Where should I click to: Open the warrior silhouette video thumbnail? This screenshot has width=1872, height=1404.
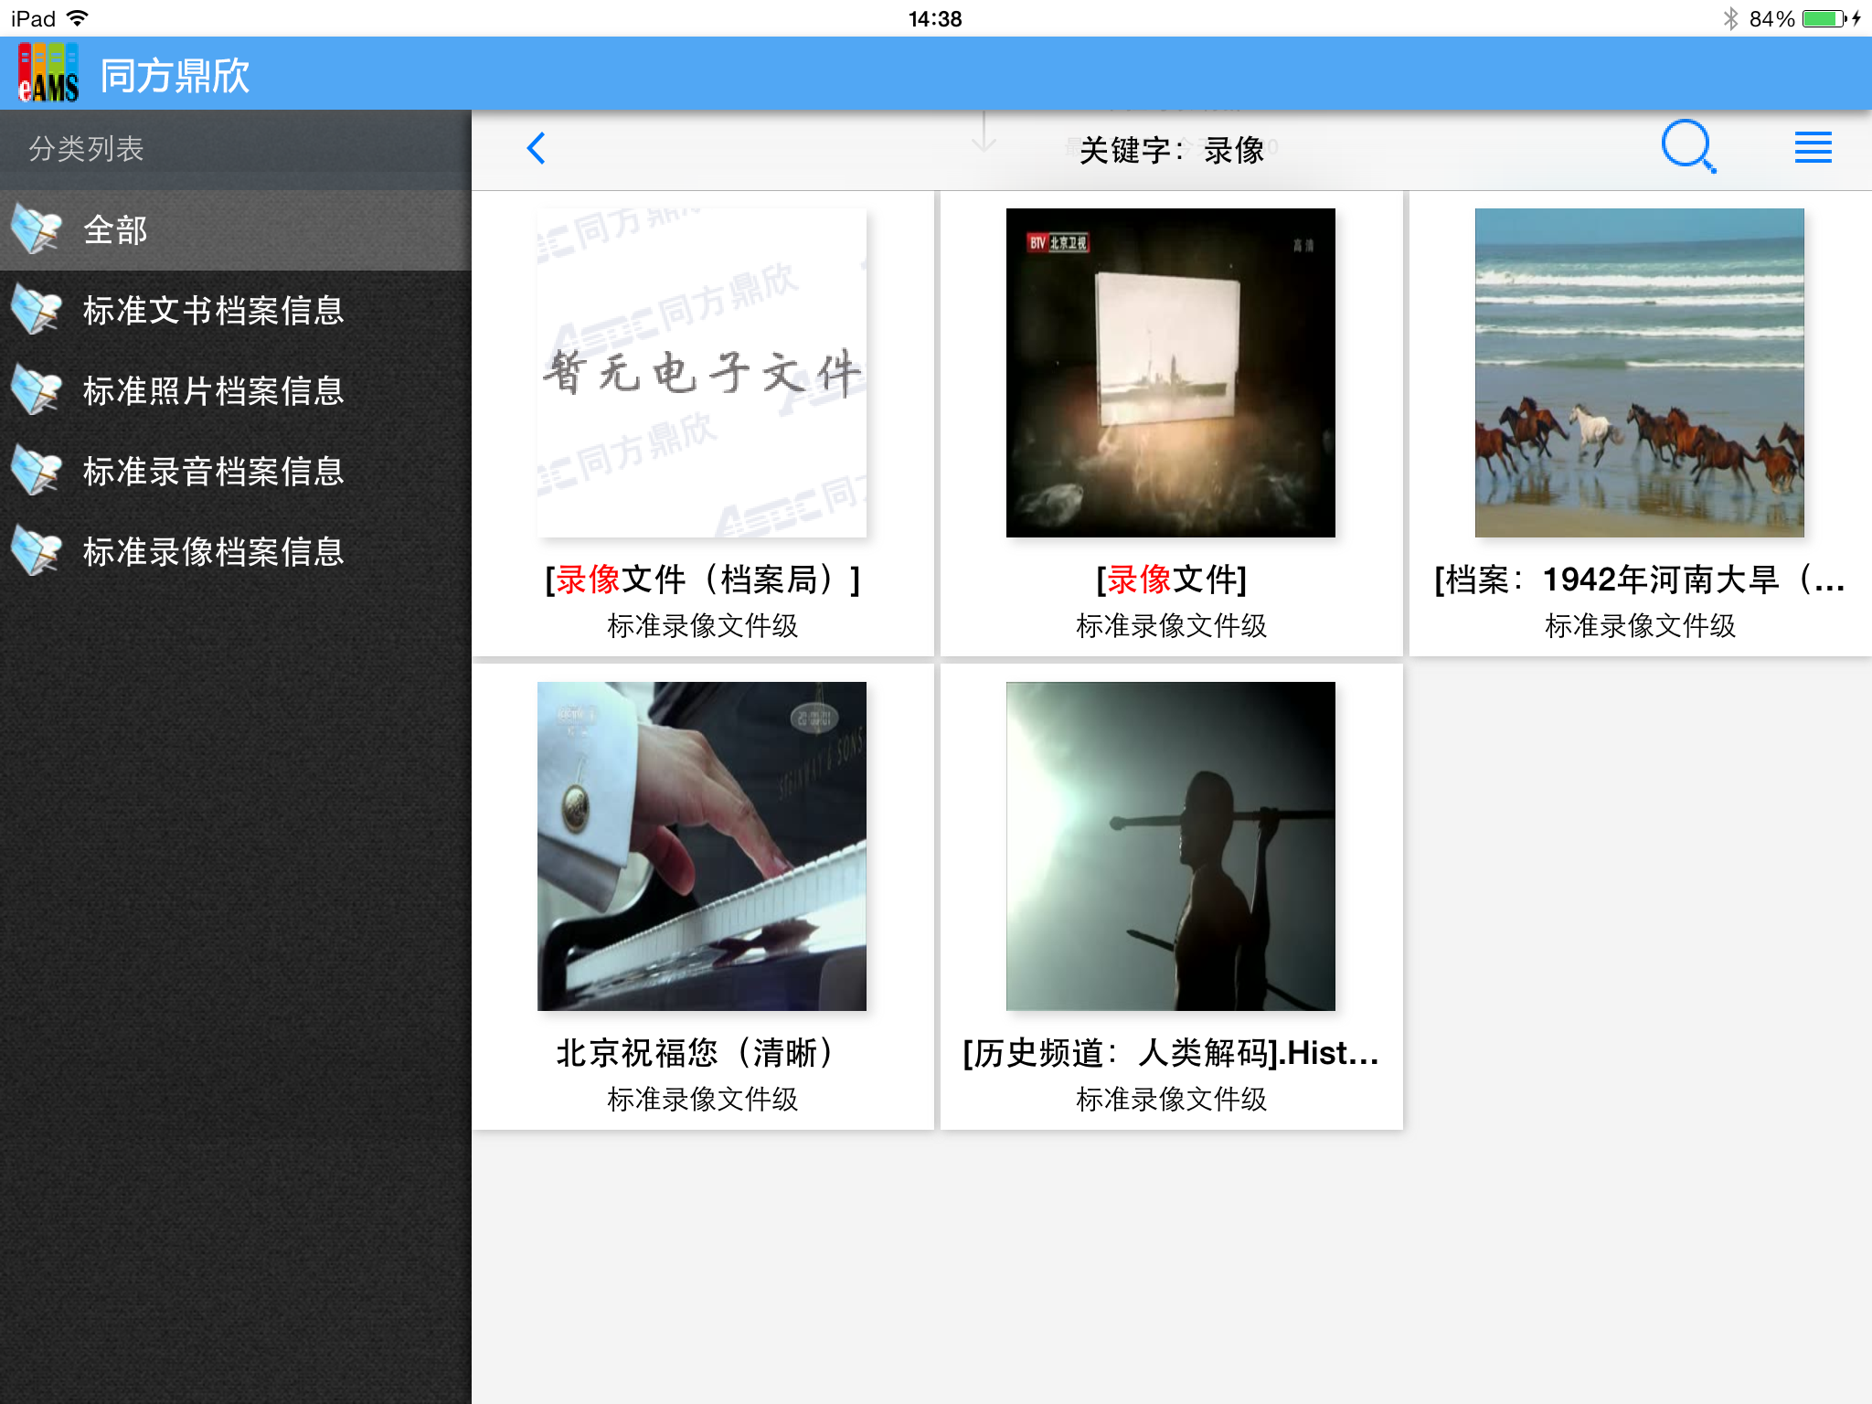1170,846
